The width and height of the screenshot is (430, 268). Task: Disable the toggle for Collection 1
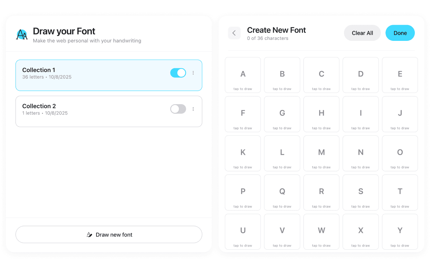pyautogui.click(x=178, y=73)
